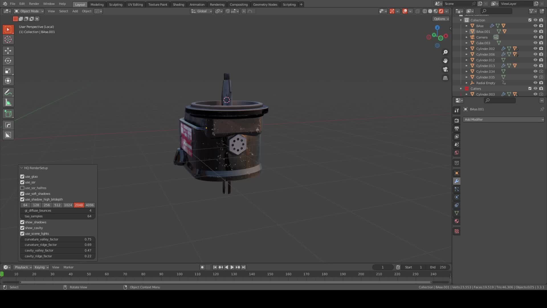Open the Render Properties tab

tap(457, 120)
